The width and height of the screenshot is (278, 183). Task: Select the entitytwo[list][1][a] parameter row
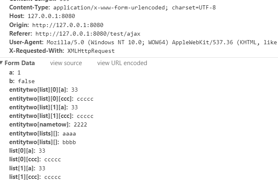(x=44, y=107)
